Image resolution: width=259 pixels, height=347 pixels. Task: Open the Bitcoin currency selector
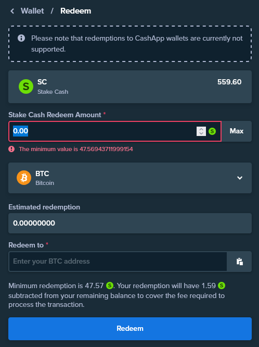130,178
